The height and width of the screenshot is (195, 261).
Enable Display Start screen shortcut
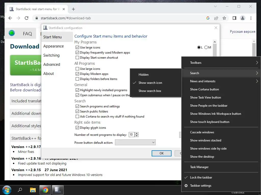click(x=77, y=58)
